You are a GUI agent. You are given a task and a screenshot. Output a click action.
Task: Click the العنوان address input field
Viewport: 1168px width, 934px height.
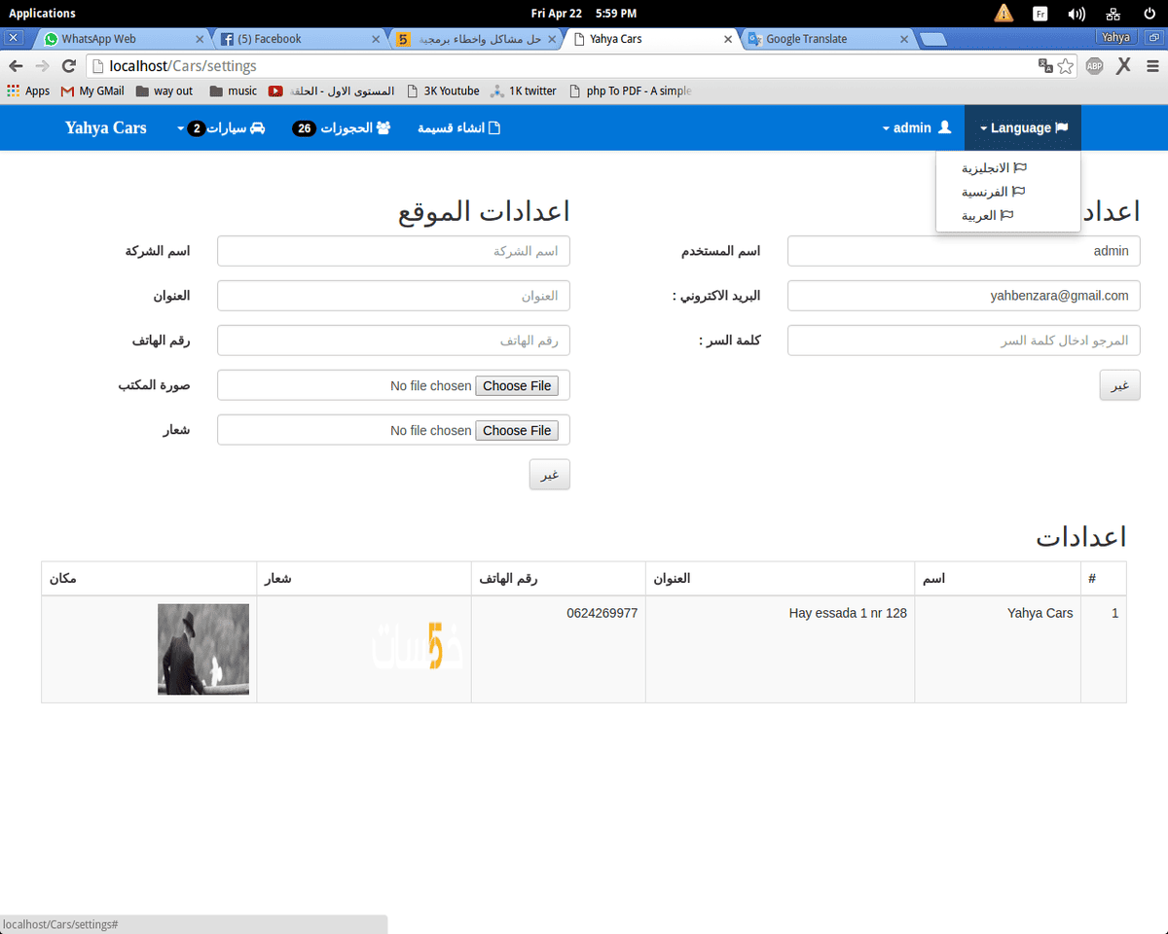coord(393,296)
